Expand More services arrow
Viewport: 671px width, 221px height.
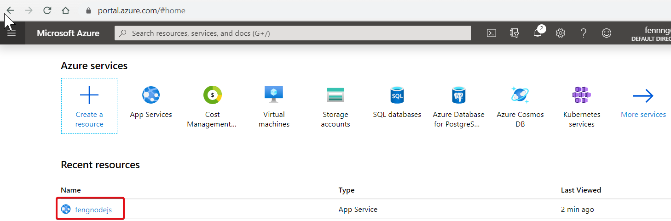[643, 103]
